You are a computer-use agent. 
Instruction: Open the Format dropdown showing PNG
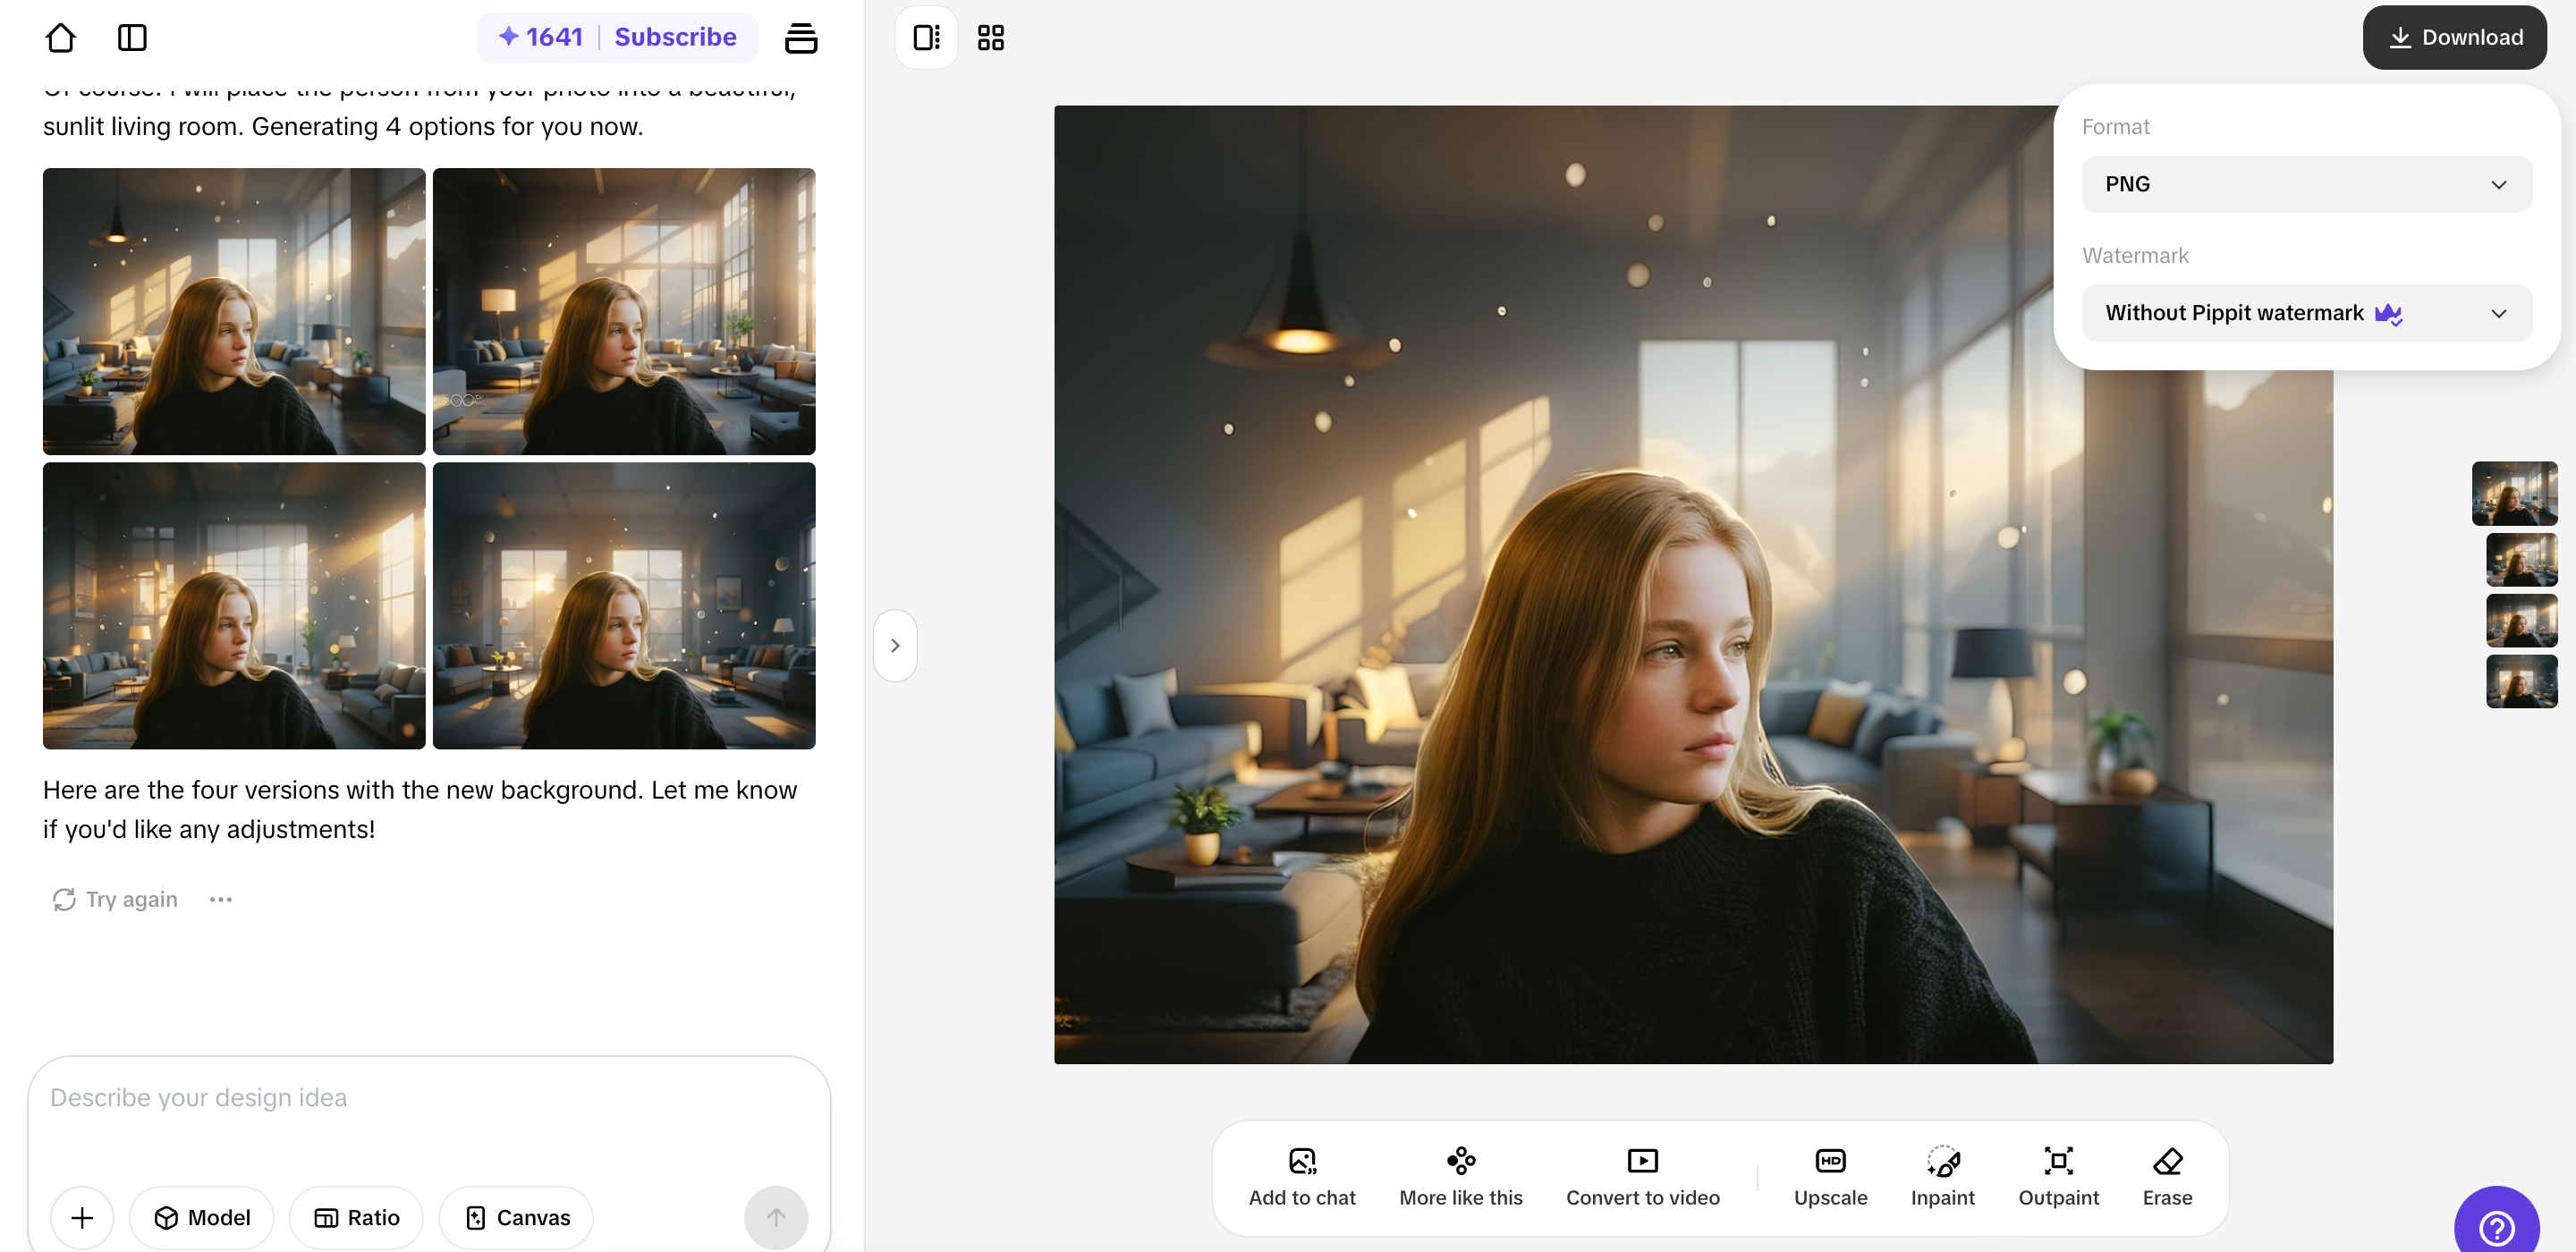click(2306, 183)
